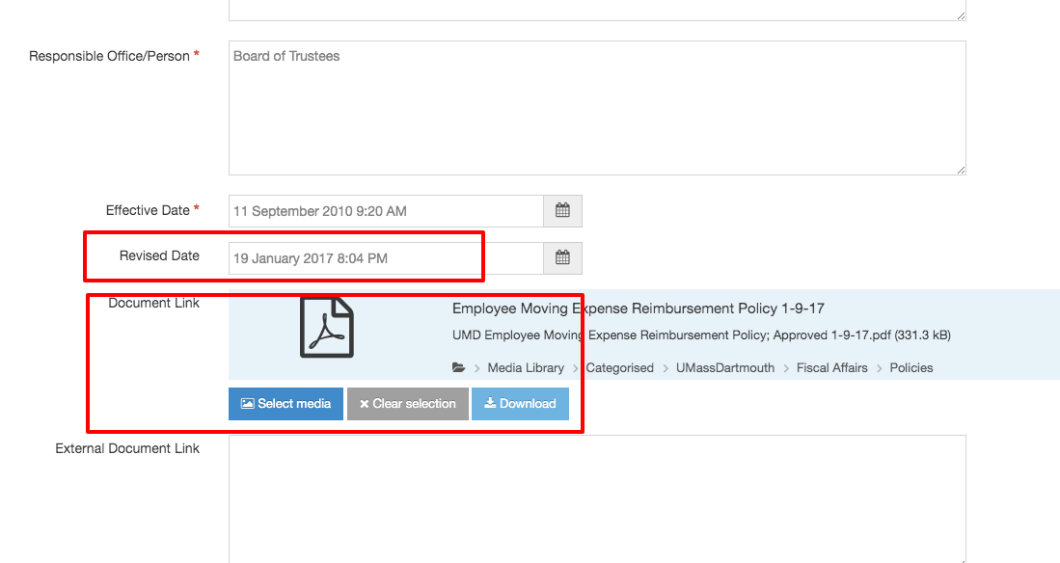
Task: Click the Revised Date input field
Action: (x=386, y=257)
